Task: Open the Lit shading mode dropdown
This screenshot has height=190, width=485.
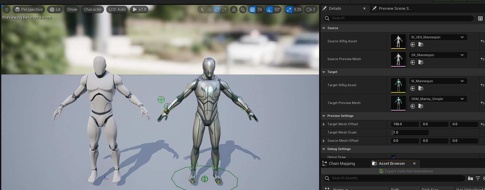Action: [x=55, y=10]
